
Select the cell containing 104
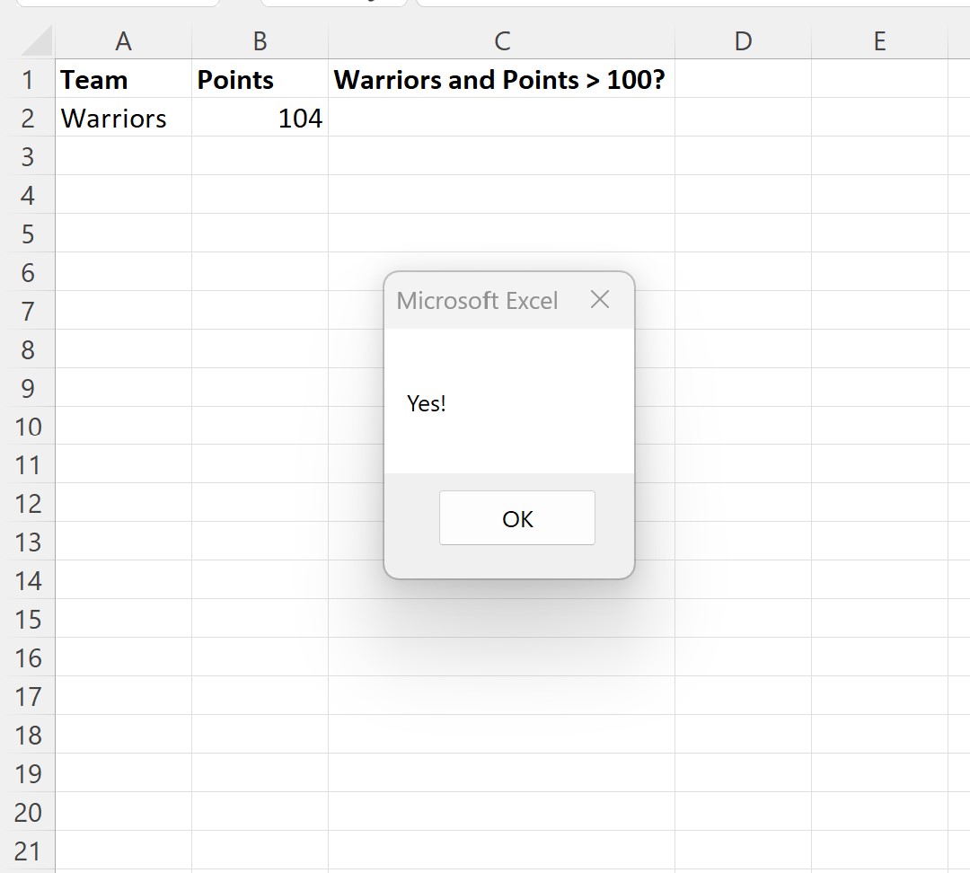click(260, 118)
